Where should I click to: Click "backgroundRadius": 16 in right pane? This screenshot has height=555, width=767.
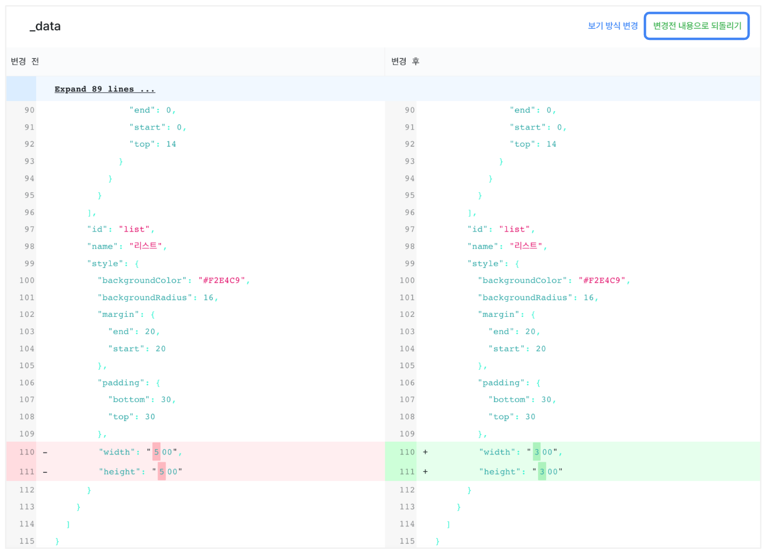tap(539, 297)
